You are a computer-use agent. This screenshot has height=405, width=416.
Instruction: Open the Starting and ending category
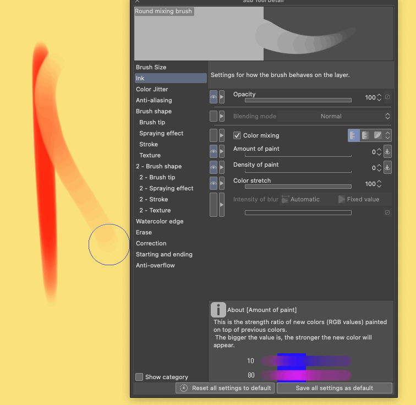click(x=171, y=254)
